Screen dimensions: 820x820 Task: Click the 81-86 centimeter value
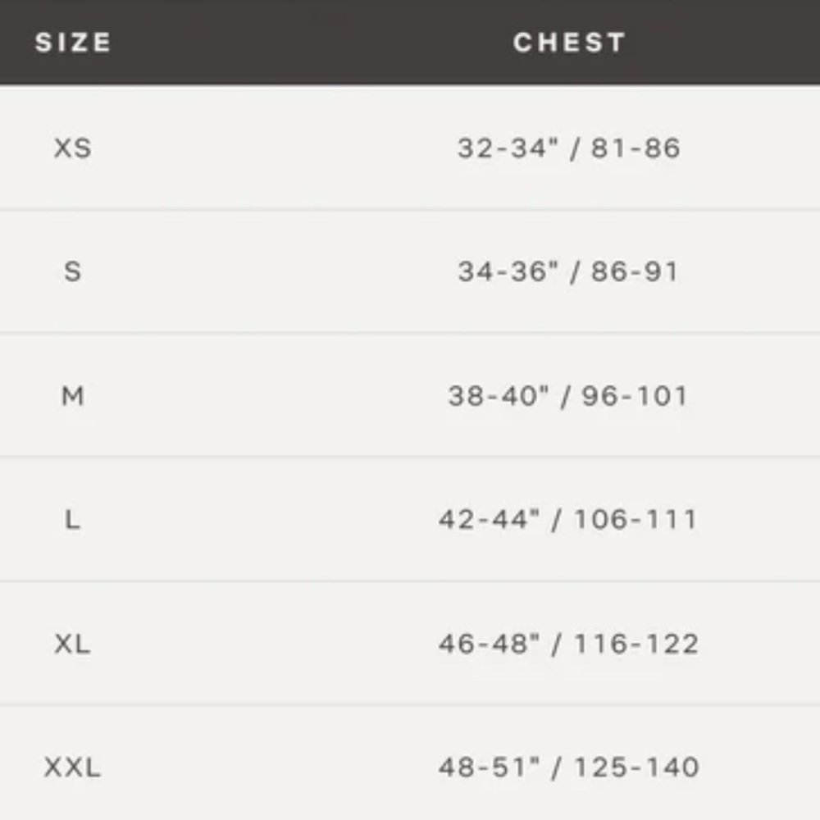coord(635,148)
